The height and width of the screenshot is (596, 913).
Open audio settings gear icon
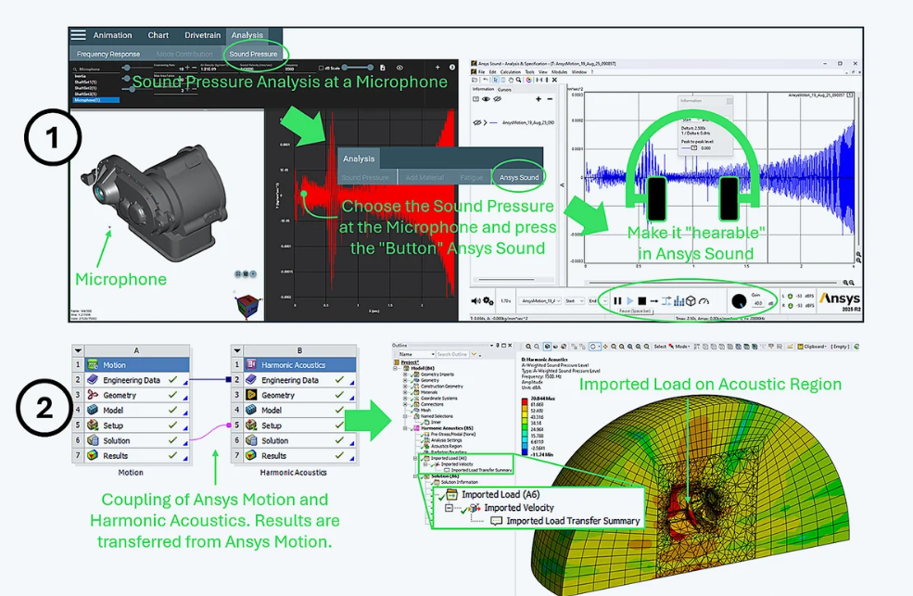(488, 301)
